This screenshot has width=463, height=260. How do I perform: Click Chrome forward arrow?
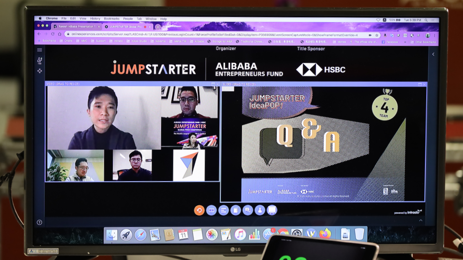(x=46, y=34)
